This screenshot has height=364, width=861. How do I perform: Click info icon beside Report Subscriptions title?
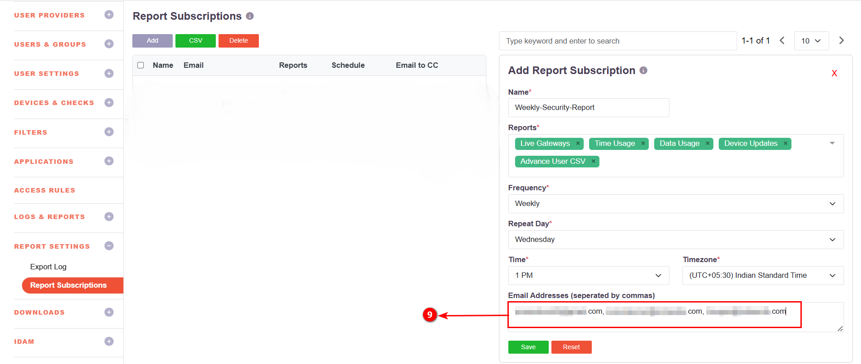[250, 16]
